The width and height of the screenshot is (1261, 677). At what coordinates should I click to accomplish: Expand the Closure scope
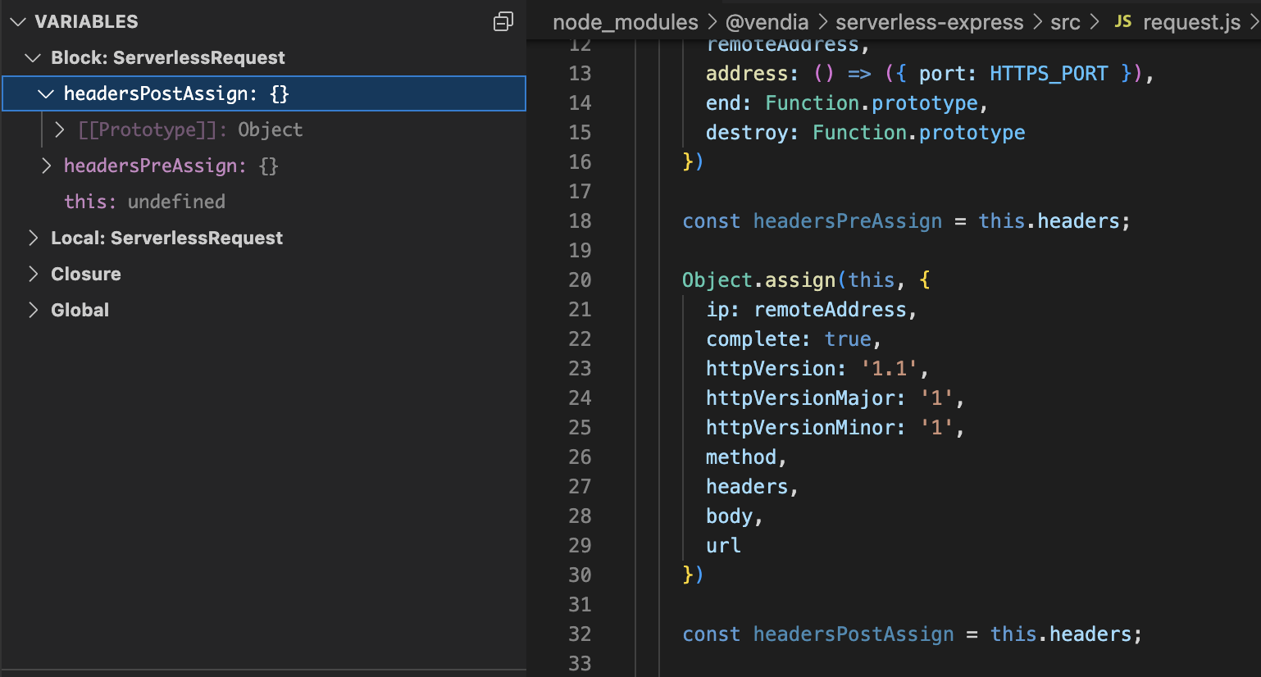(x=33, y=274)
